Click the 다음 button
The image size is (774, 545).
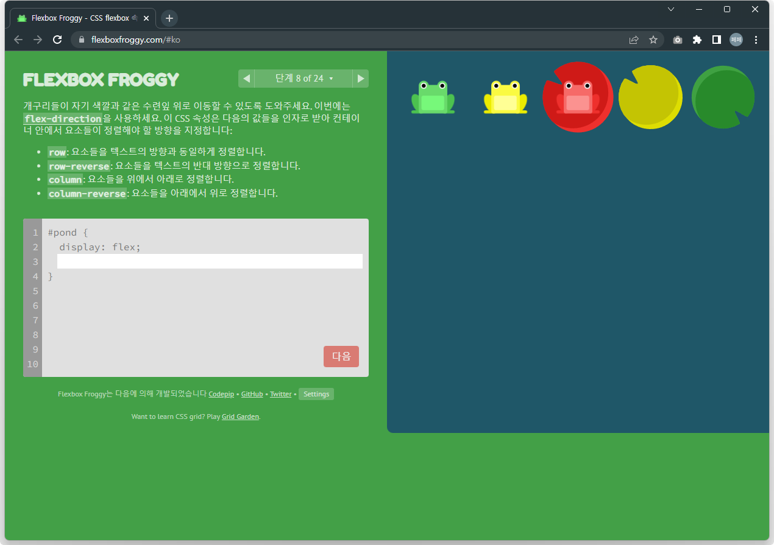pyautogui.click(x=341, y=356)
